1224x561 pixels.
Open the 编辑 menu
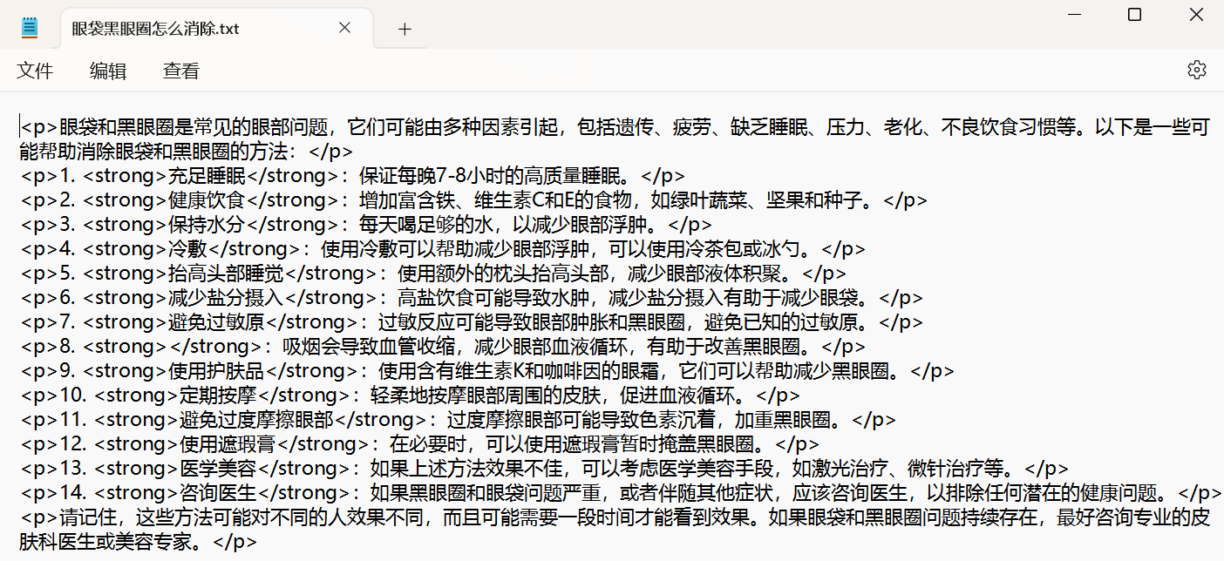coord(108,71)
